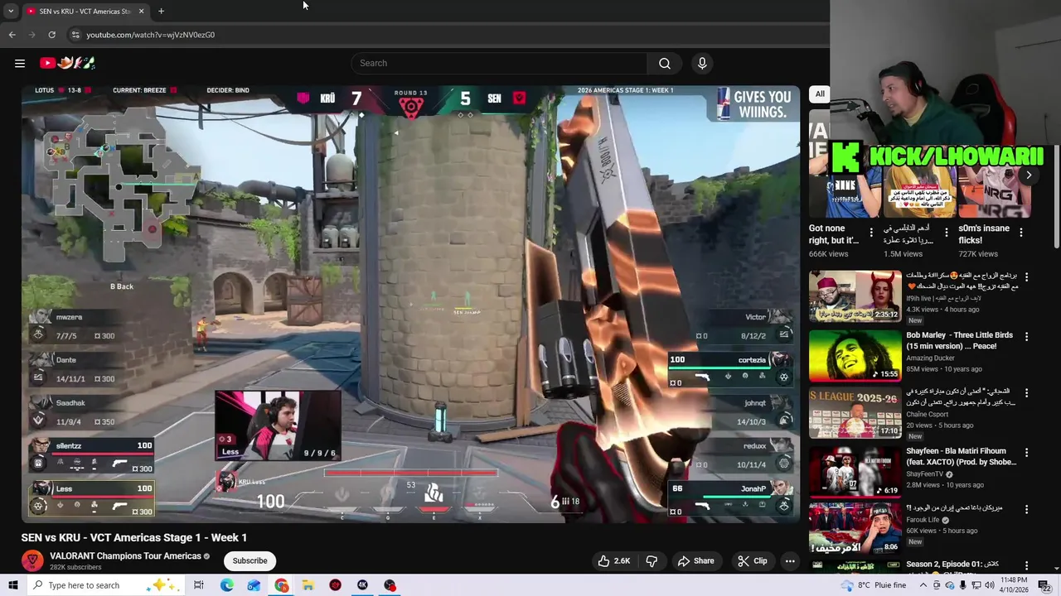The height and width of the screenshot is (596, 1061).
Task: Like the video with 2.6K likes
Action: pyautogui.click(x=613, y=560)
